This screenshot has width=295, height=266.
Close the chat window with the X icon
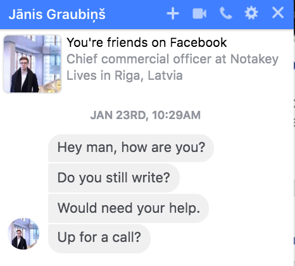pos(278,13)
